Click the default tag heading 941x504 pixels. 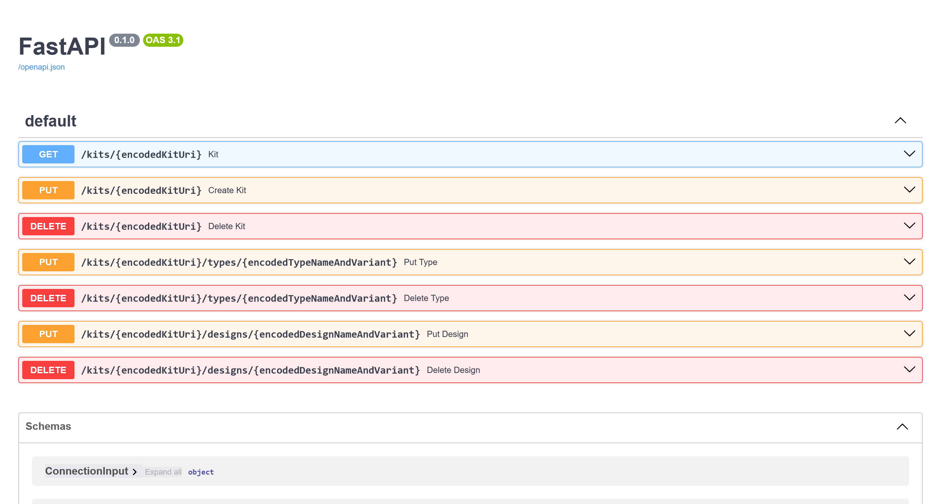pos(50,121)
